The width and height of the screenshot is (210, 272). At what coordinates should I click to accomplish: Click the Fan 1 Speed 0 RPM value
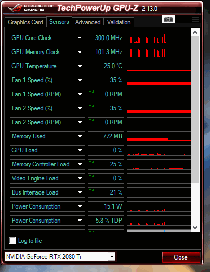(106, 94)
